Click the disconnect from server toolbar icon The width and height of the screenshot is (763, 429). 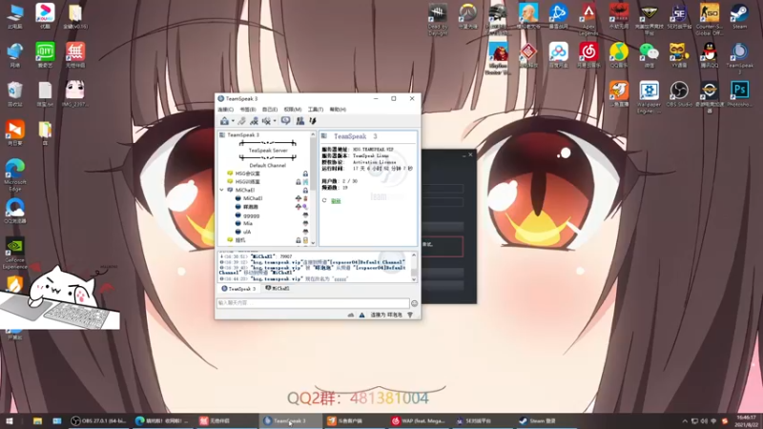click(241, 121)
